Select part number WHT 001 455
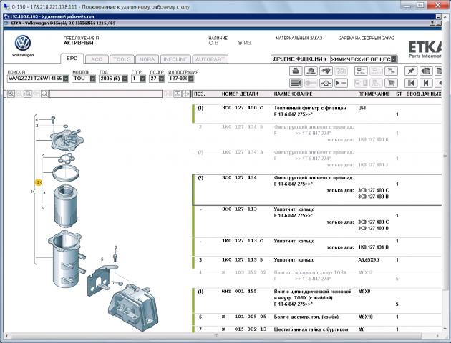This screenshot has width=451, height=343. pyautogui.click(x=239, y=292)
